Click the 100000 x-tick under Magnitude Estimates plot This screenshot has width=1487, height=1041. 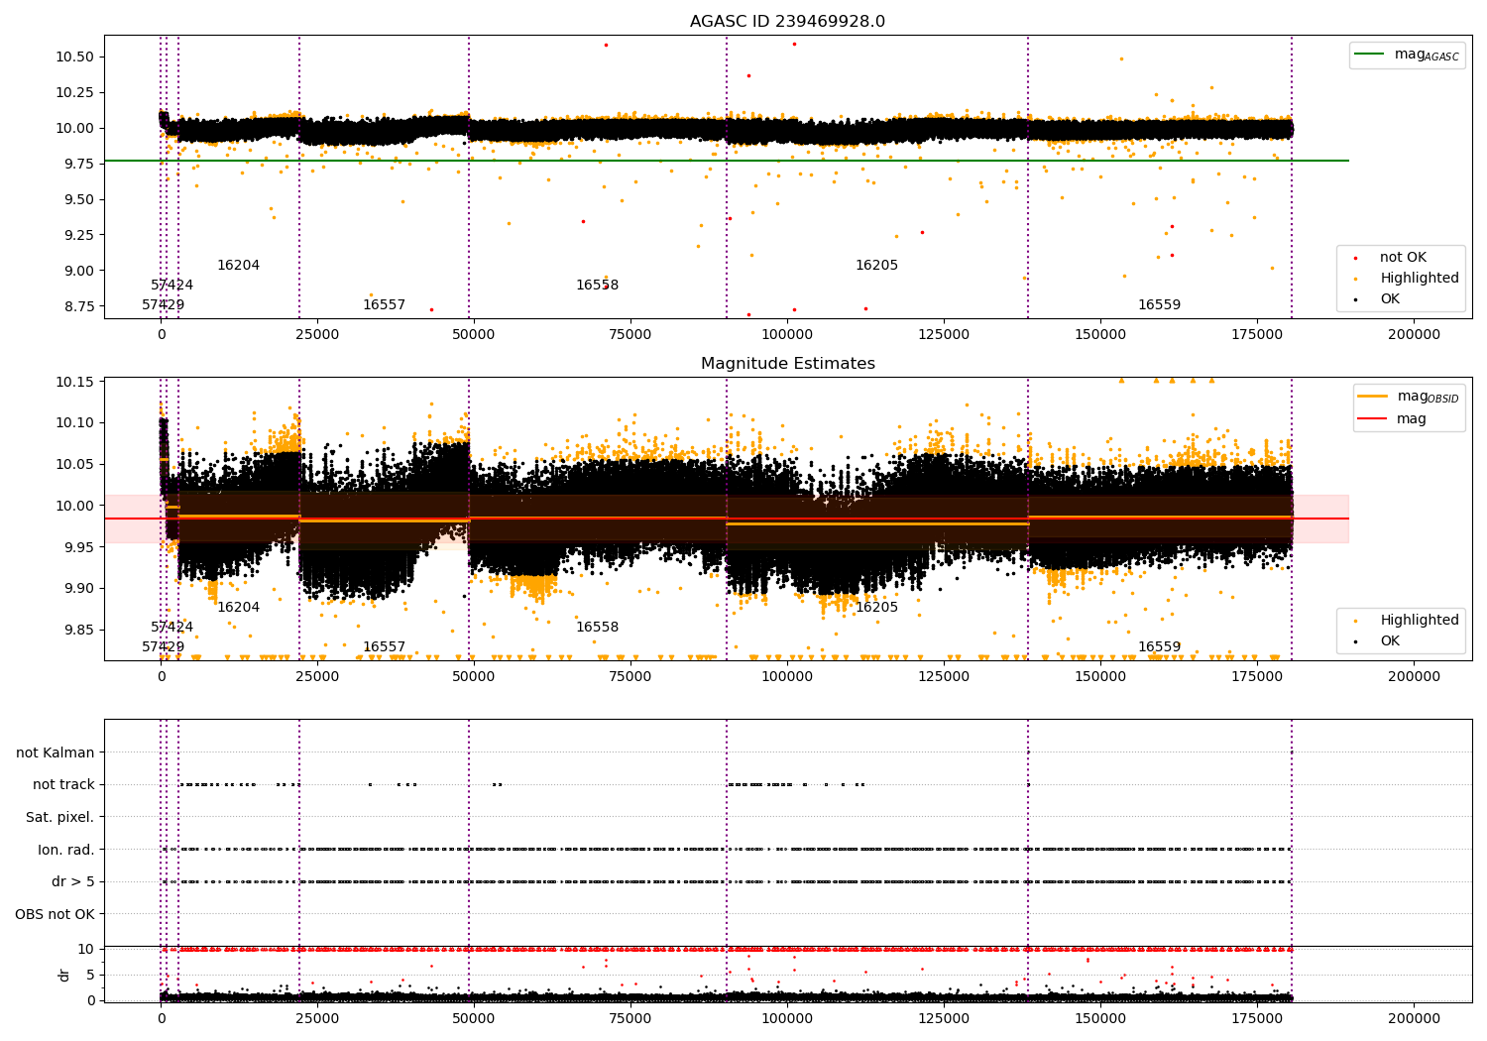pos(787,676)
